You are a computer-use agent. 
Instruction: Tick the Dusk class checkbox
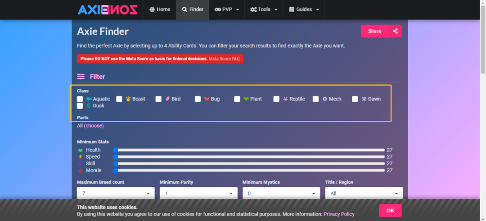point(80,106)
